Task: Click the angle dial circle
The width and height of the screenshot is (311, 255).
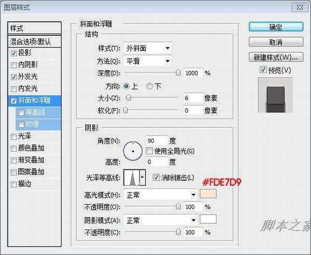Action: point(133,150)
